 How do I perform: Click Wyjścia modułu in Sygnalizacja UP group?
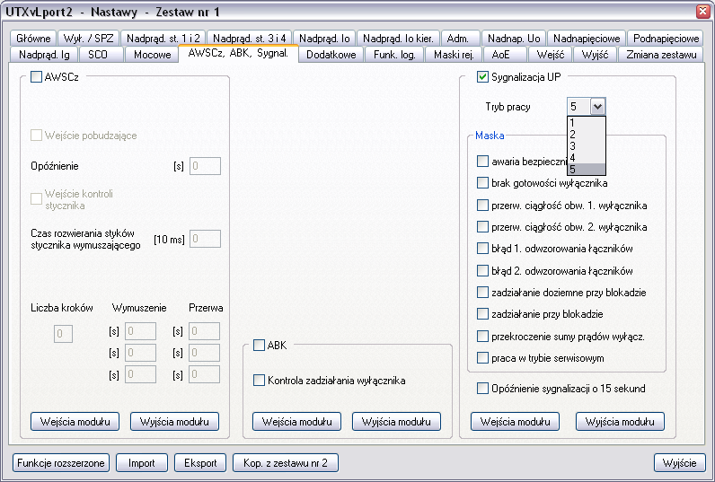(x=620, y=421)
